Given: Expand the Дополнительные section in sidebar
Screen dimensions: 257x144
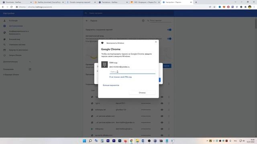Looking at the screenshot, I should pos(17,62).
